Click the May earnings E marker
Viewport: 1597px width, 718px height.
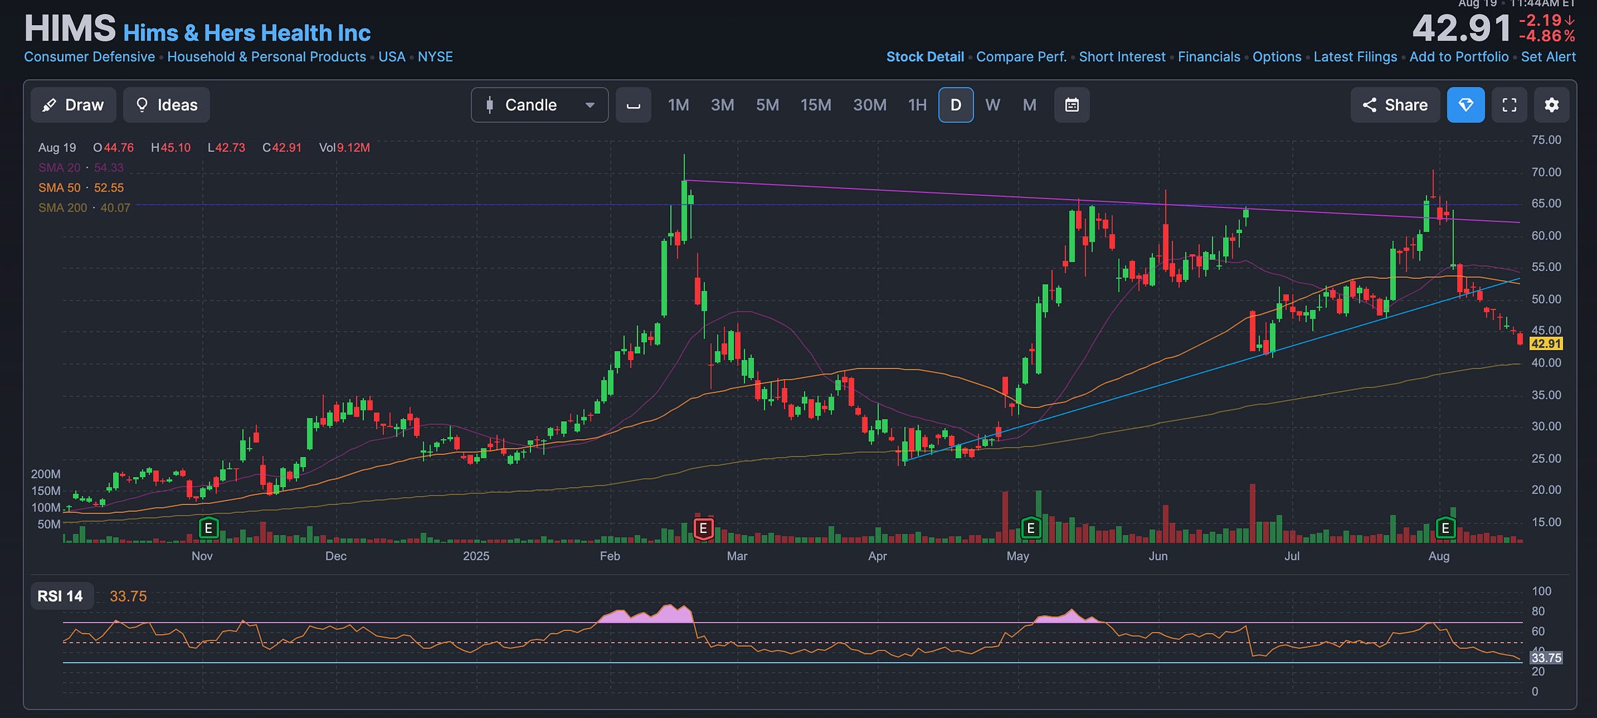1031,528
